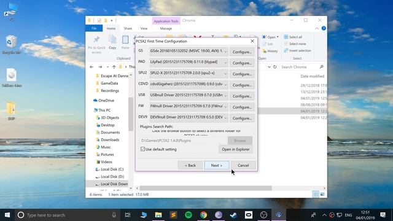Click horizontal scrollbar in Explorer

pos(206,188)
